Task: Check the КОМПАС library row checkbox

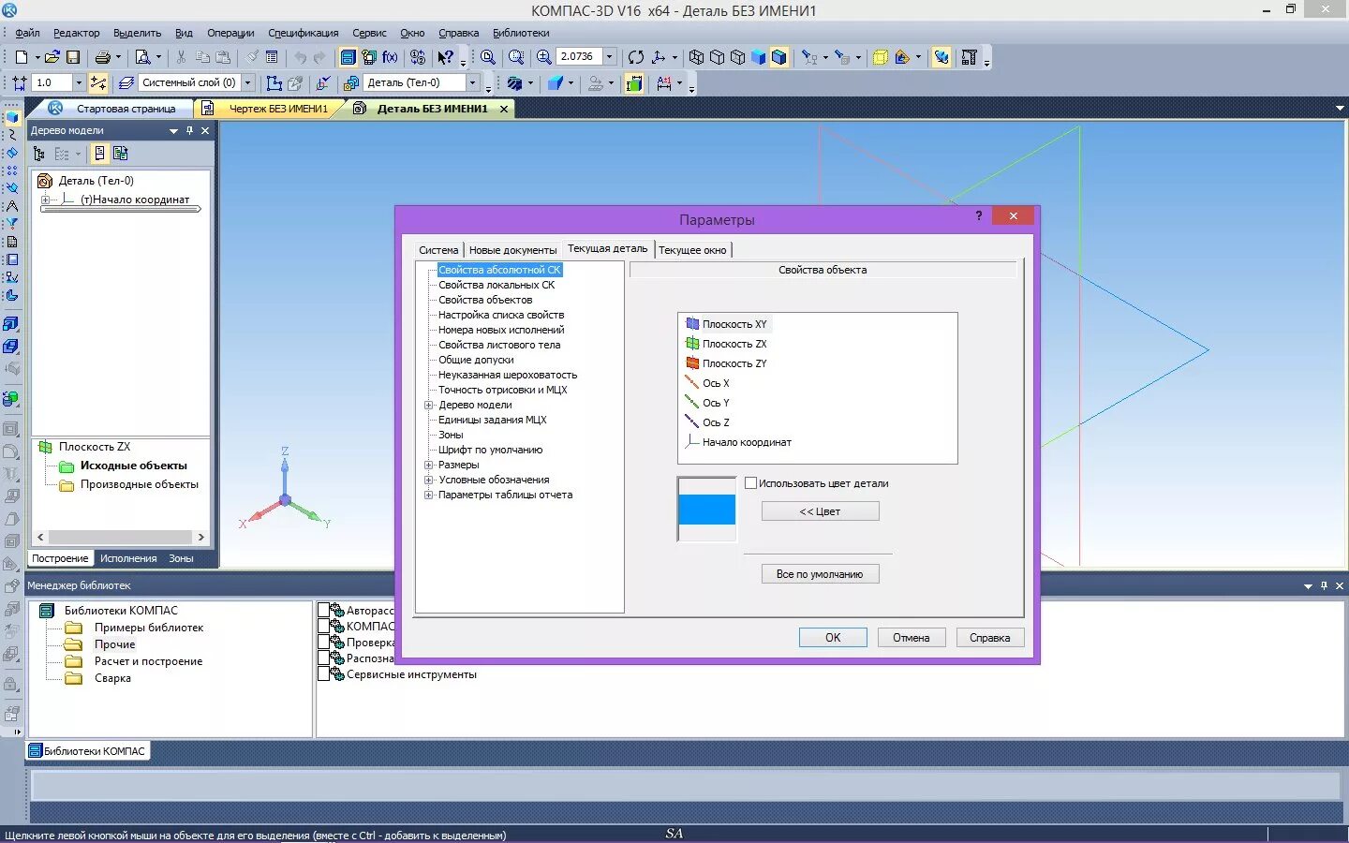Action: [323, 626]
